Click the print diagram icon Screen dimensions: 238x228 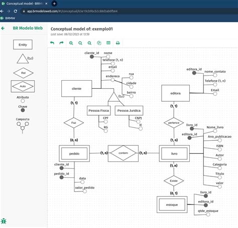tap(118, 43)
